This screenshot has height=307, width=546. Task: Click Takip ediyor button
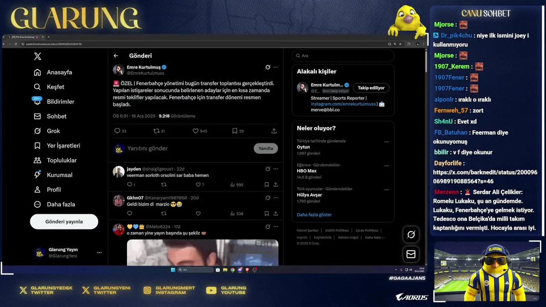[x=371, y=88]
